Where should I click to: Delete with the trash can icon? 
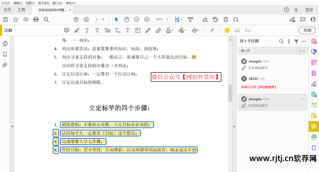pyautogui.click(x=226, y=20)
